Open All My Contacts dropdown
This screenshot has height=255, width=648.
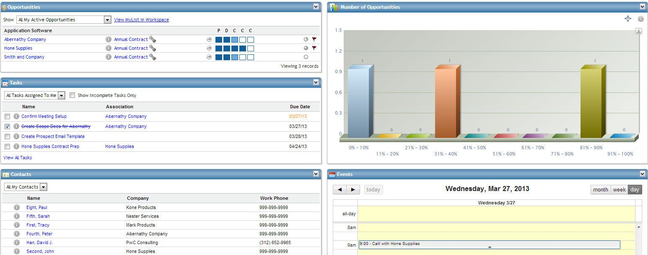(26, 187)
